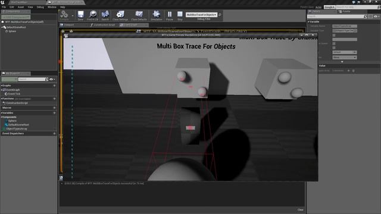Click the Search For Help field
This screenshot has height=214, width=381.
[358, 7]
